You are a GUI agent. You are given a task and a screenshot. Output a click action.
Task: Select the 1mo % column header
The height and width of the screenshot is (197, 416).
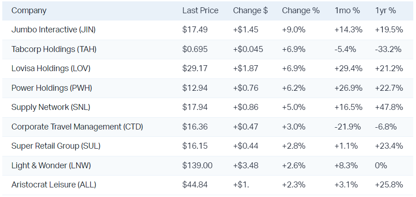tap(348, 10)
